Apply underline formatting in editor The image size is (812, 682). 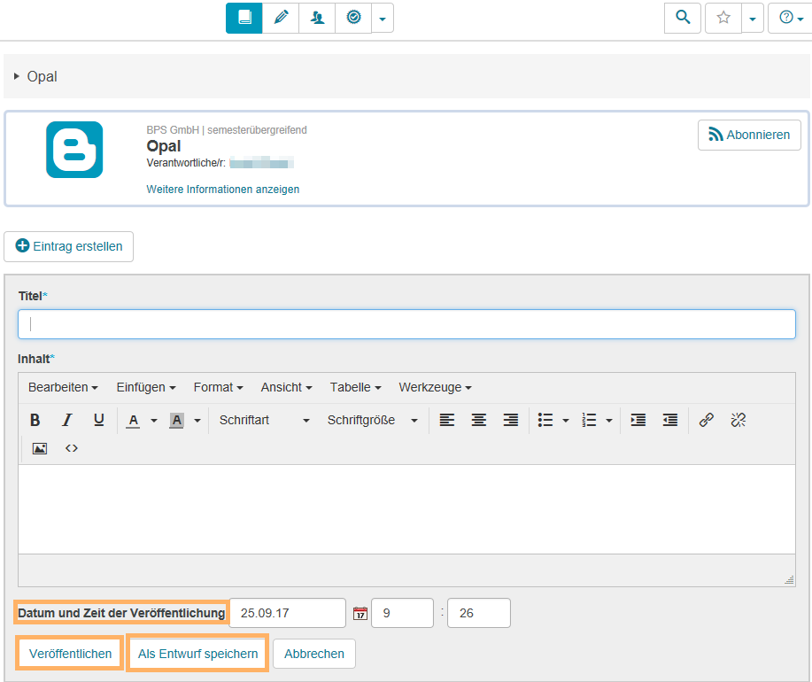point(98,421)
